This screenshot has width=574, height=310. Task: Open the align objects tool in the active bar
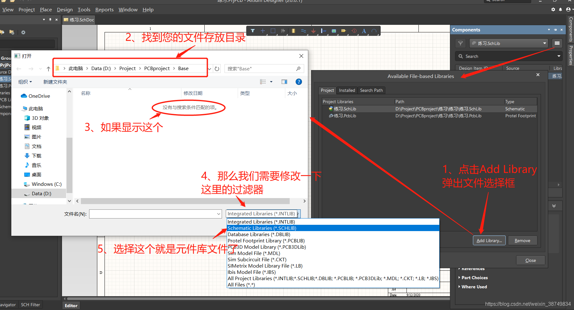pos(283,31)
